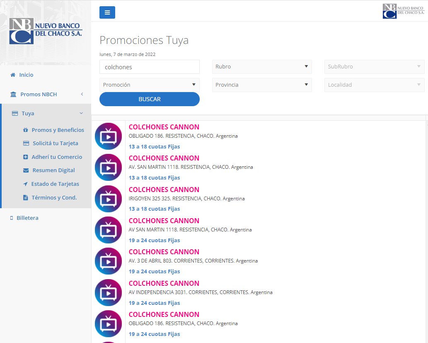Viewport: 428px width, 343px height.
Task: Open Términos y Cond. link
Action: [x=54, y=197]
